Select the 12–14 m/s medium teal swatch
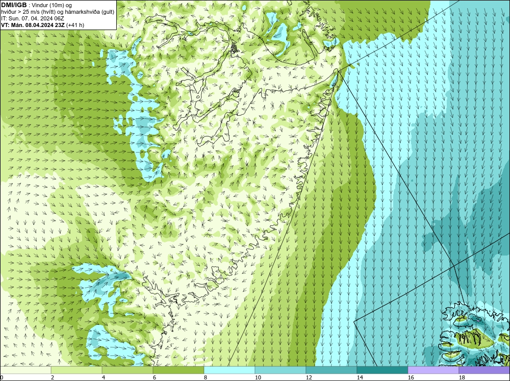The height and width of the screenshot is (381, 510). pyautogui.click(x=331, y=370)
